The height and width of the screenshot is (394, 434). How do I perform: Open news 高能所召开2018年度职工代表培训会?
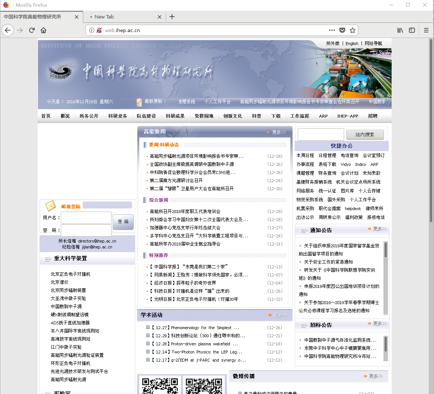[185, 212]
